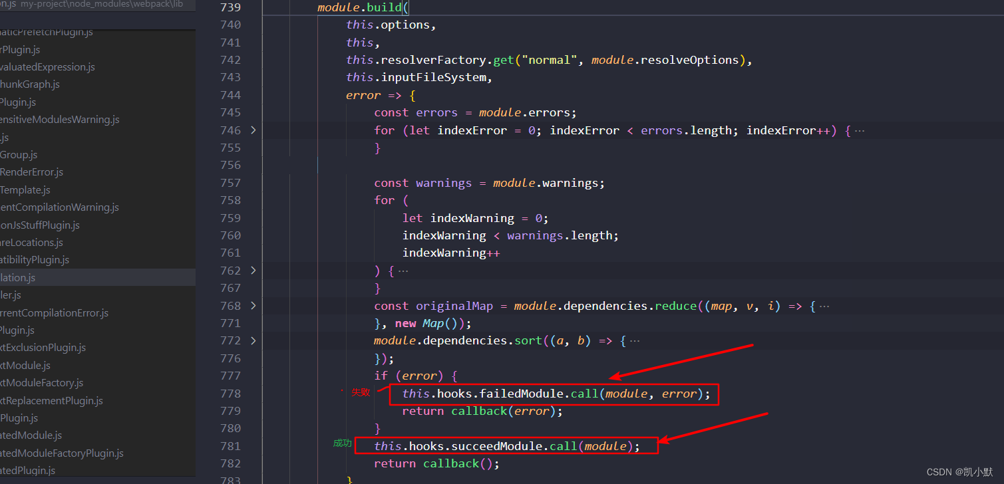
Task: Click resolverFactory.get line 742
Action: click(549, 60)
